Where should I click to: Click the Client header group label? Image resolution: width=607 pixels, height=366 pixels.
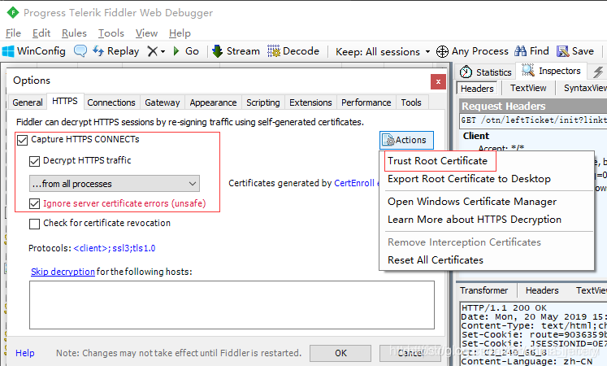(x=476, y=136)
